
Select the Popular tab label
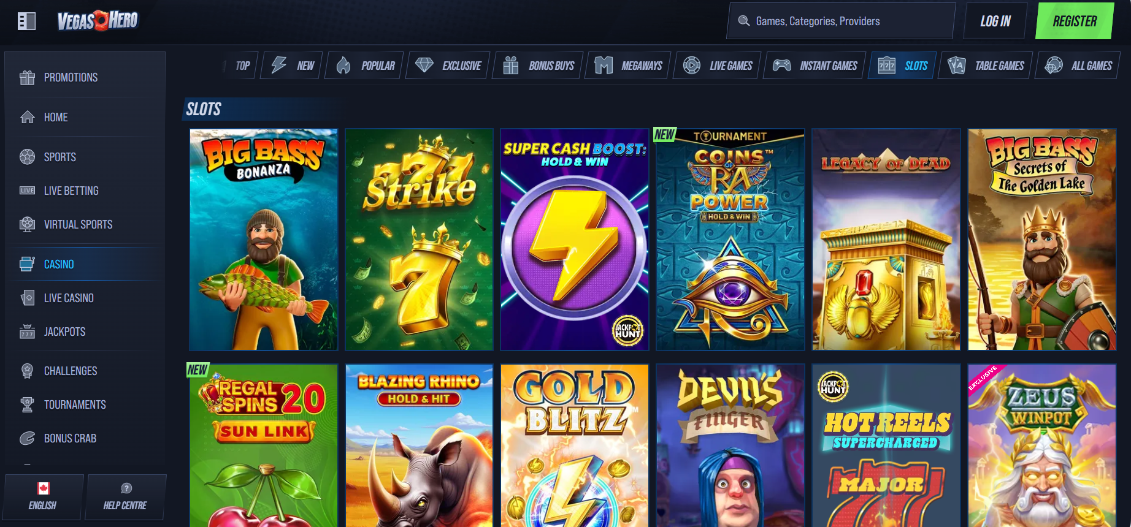coord(378,66)
